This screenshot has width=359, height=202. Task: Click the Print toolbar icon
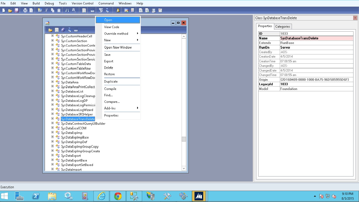point(25,10)
